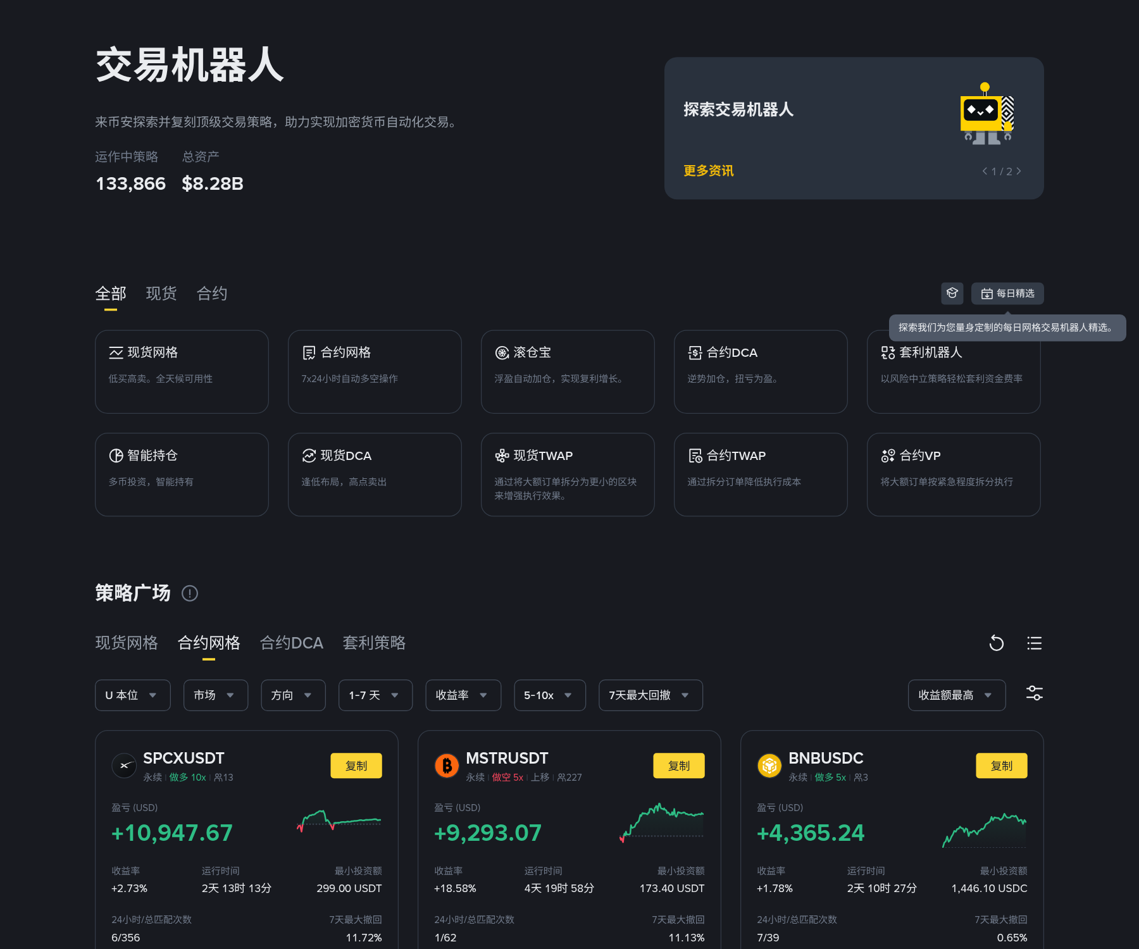Open the 收益率 filter dropdown
The height and width of the screenshot is (949, 1139).
[463, 695]
